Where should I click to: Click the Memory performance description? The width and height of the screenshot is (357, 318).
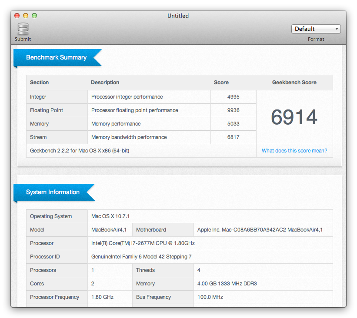116,124
